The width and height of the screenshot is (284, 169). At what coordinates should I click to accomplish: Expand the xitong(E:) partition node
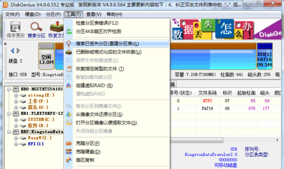[16, 96]
